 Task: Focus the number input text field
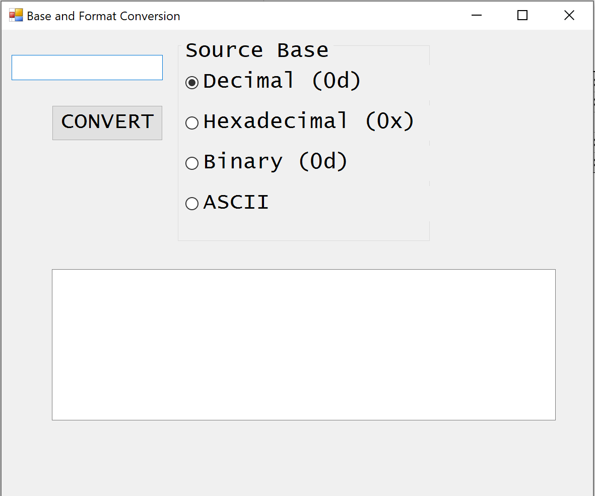[x=87, y=68]
